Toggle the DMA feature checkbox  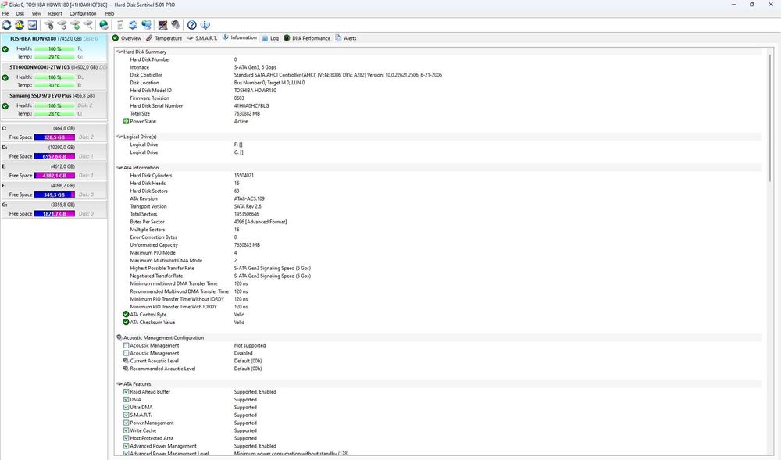126,399
